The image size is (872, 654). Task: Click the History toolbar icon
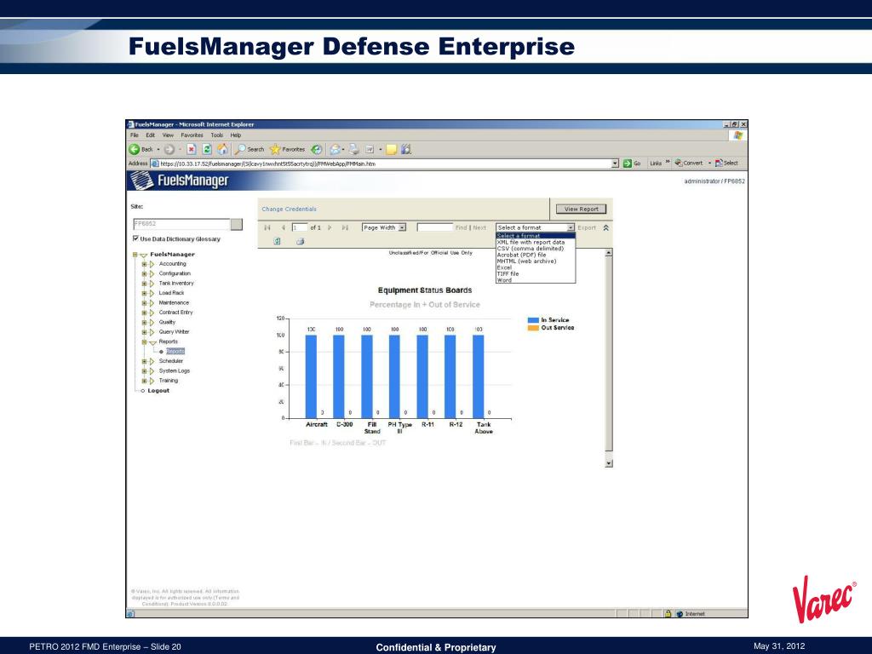pos(317,149)
